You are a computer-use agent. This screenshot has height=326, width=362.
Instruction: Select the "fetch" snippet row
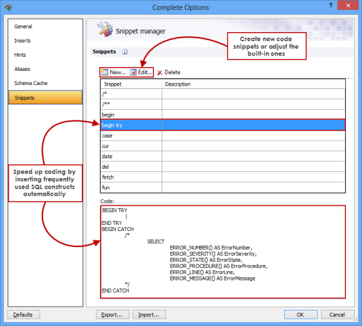pyautogui.click(x=223, y=177)
